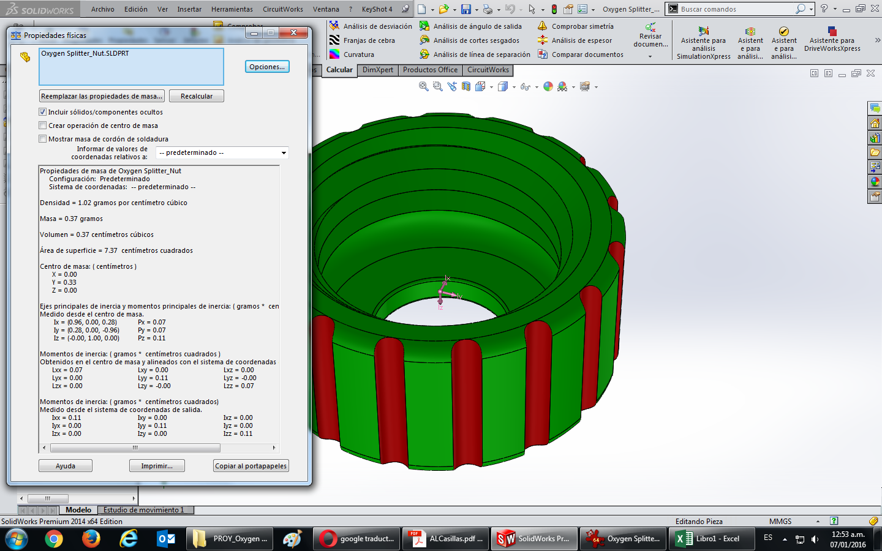Enable Mostrar masa de cordón de soldadura

(43, 139)
